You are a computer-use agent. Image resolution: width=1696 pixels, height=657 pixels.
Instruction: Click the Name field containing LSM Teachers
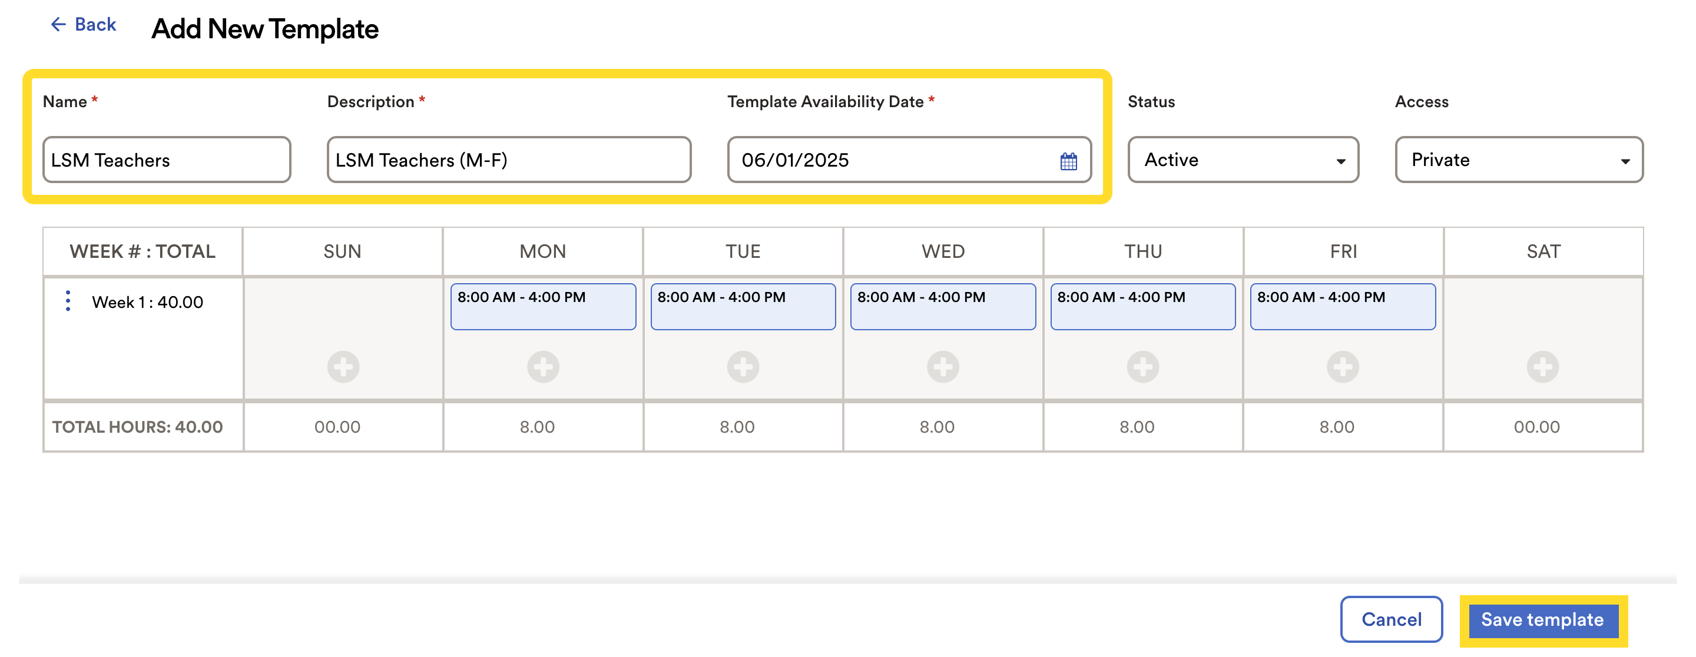167,160
